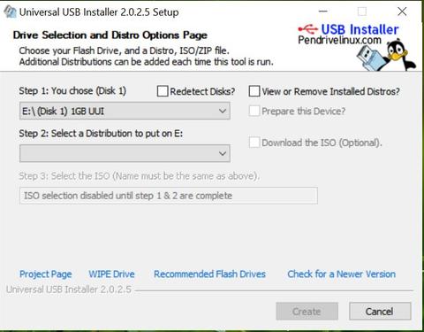Viewport: 424px width, 332px height.
Task: Click the Step 2: Select a Distribution label
Action: 101,134
